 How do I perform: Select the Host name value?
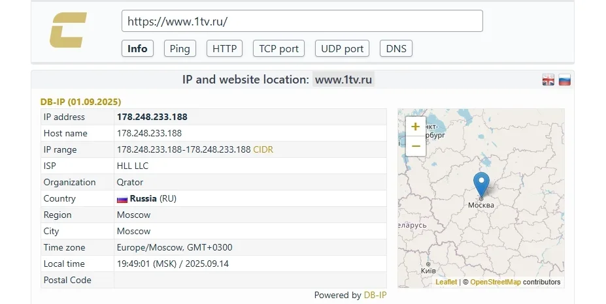point(149,134)
